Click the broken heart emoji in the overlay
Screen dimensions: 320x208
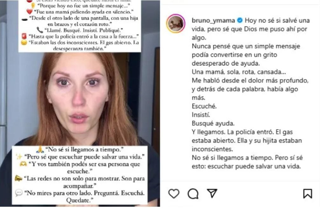(x=29, y=12)
